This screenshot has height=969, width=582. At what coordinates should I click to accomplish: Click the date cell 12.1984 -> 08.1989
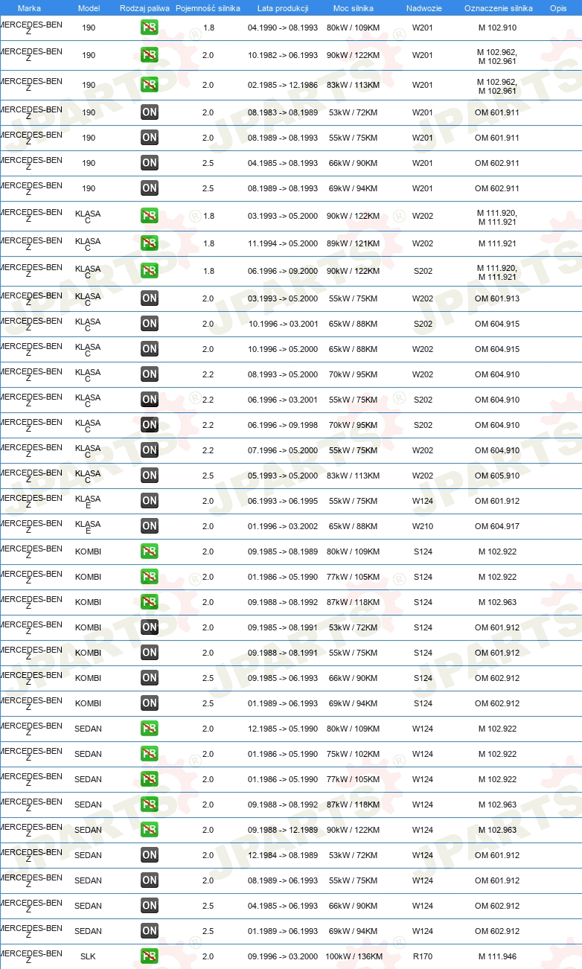coord(283,856)
